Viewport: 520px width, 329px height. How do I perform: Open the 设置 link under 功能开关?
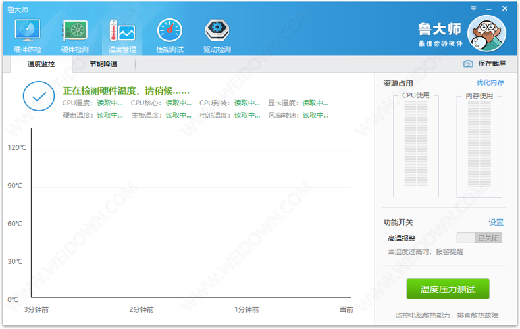496,222
